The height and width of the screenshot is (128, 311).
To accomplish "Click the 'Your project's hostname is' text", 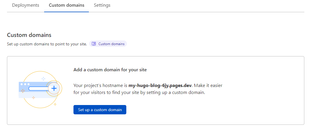I will (100, 86).
